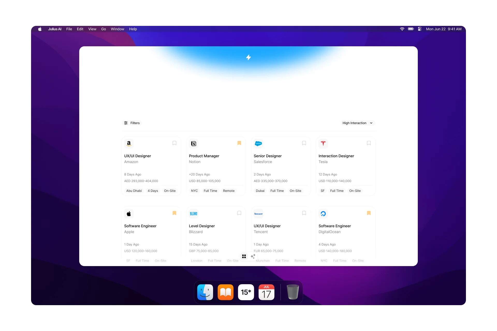Open the Help menu
This screenshot has height=331, width=497.
133,29
